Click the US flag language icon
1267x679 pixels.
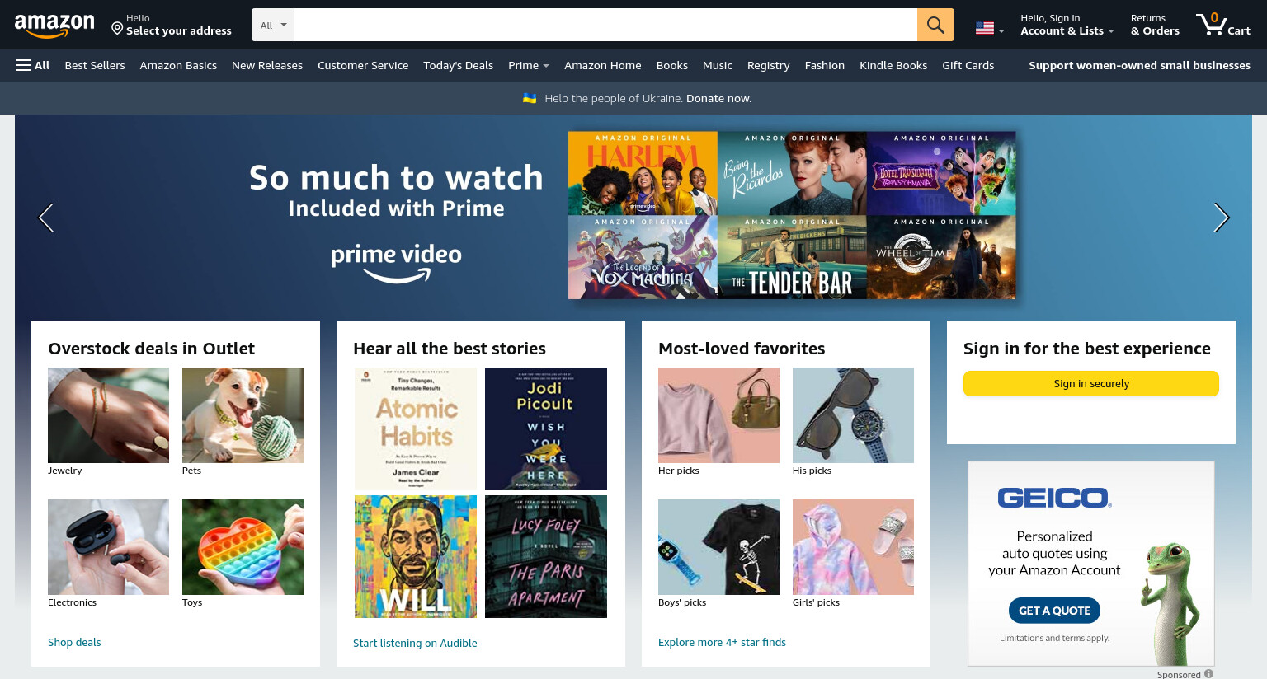985,28
